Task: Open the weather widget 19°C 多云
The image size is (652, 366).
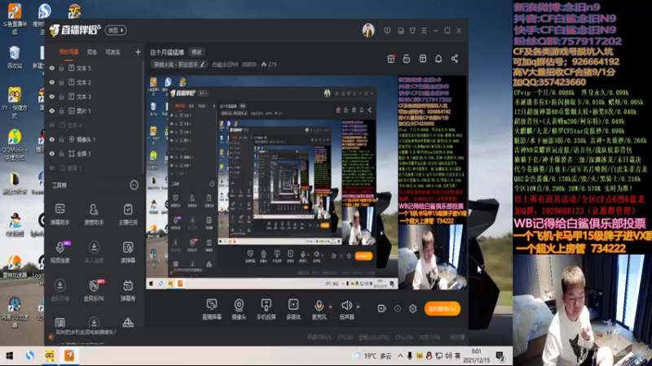Action: point(372,356)
